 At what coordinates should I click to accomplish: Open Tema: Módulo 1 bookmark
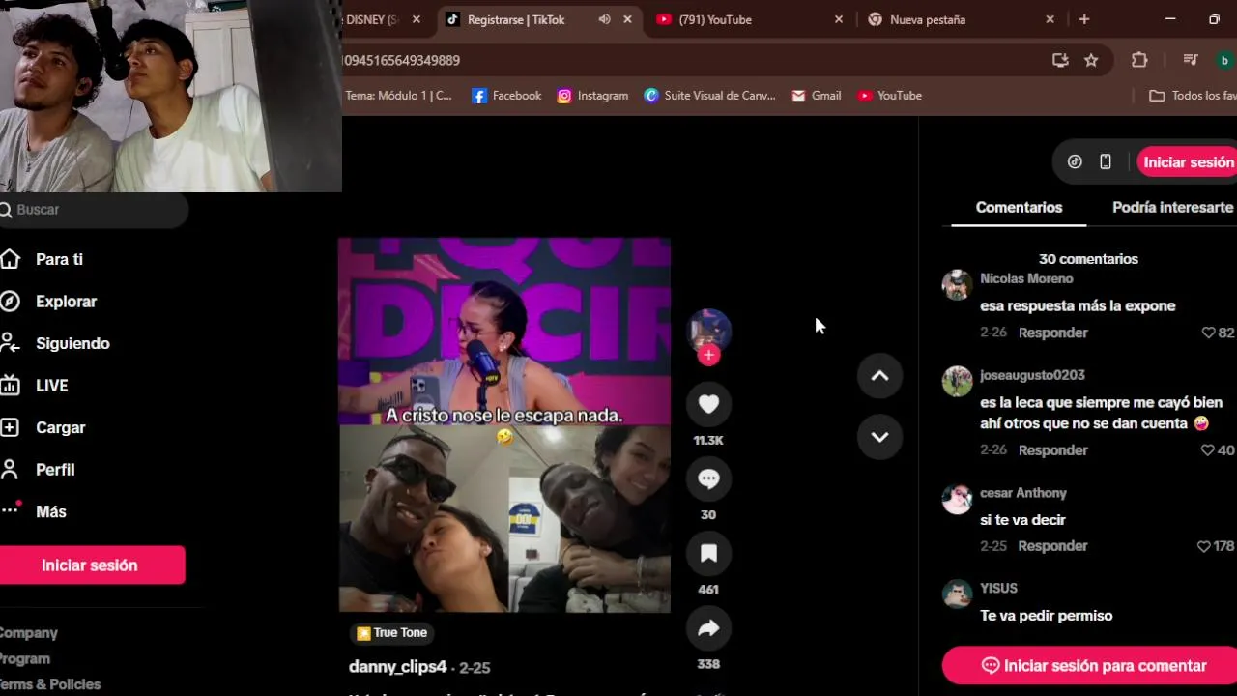click(398, 96)
